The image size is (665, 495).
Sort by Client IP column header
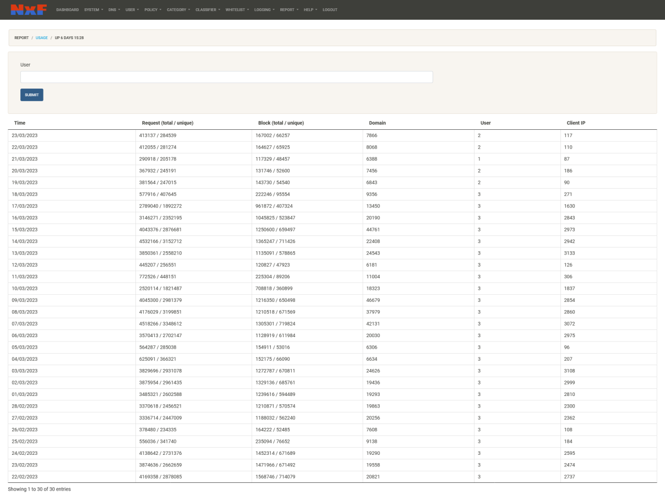[x=576, y=123]
